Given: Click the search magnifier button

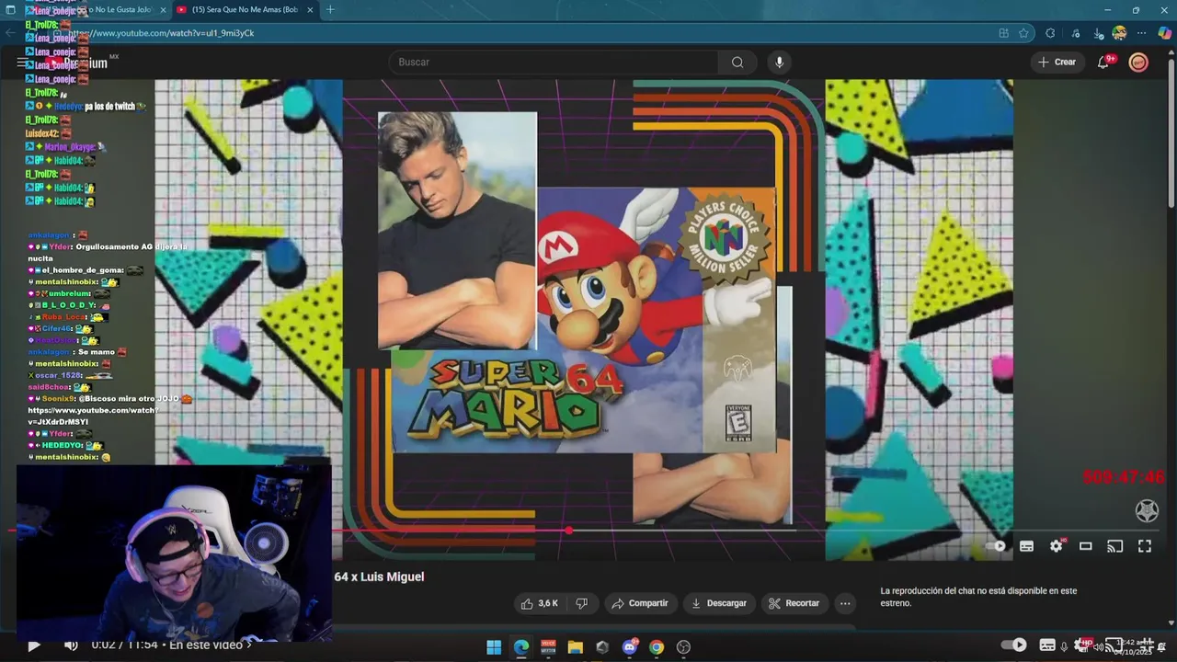Looking at the screenshot, I should coord(737,63).
